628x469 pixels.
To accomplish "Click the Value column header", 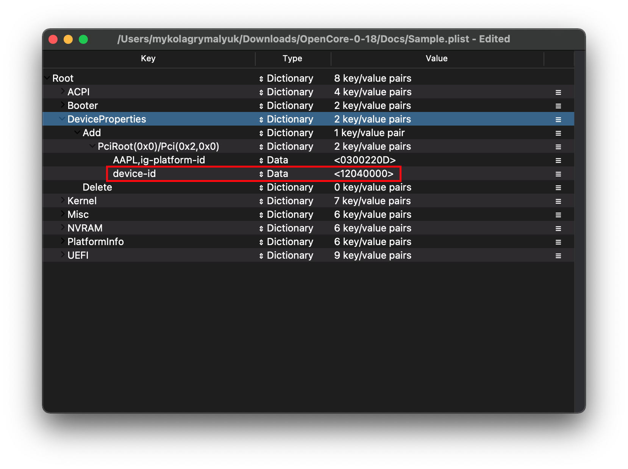I will [x=436, y=58].
